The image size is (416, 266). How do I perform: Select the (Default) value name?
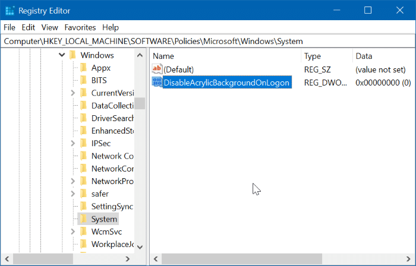pyautogui.click(x=178, y=69)
